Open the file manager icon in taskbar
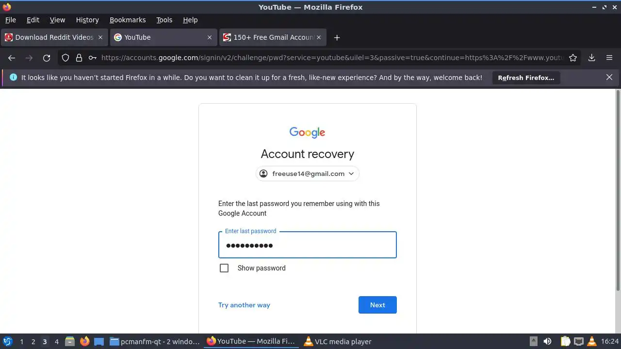Viewport: 621px width, 349px height. pos(70,341)
